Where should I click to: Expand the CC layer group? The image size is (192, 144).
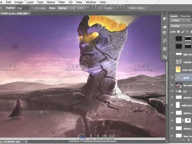[x=177, y=91]
